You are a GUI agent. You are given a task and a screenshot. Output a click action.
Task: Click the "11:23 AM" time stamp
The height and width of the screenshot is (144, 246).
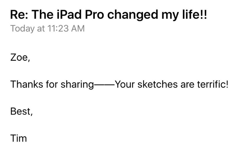click(x=66, y=28)
